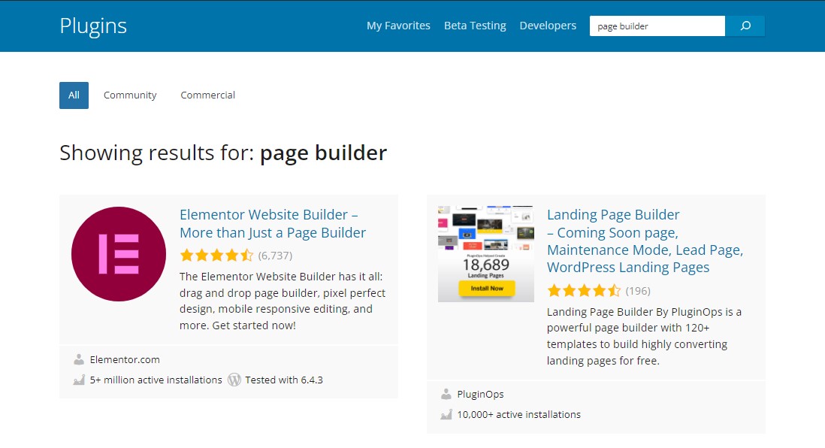Go to the Plugins home title

(x=93, y=26)
